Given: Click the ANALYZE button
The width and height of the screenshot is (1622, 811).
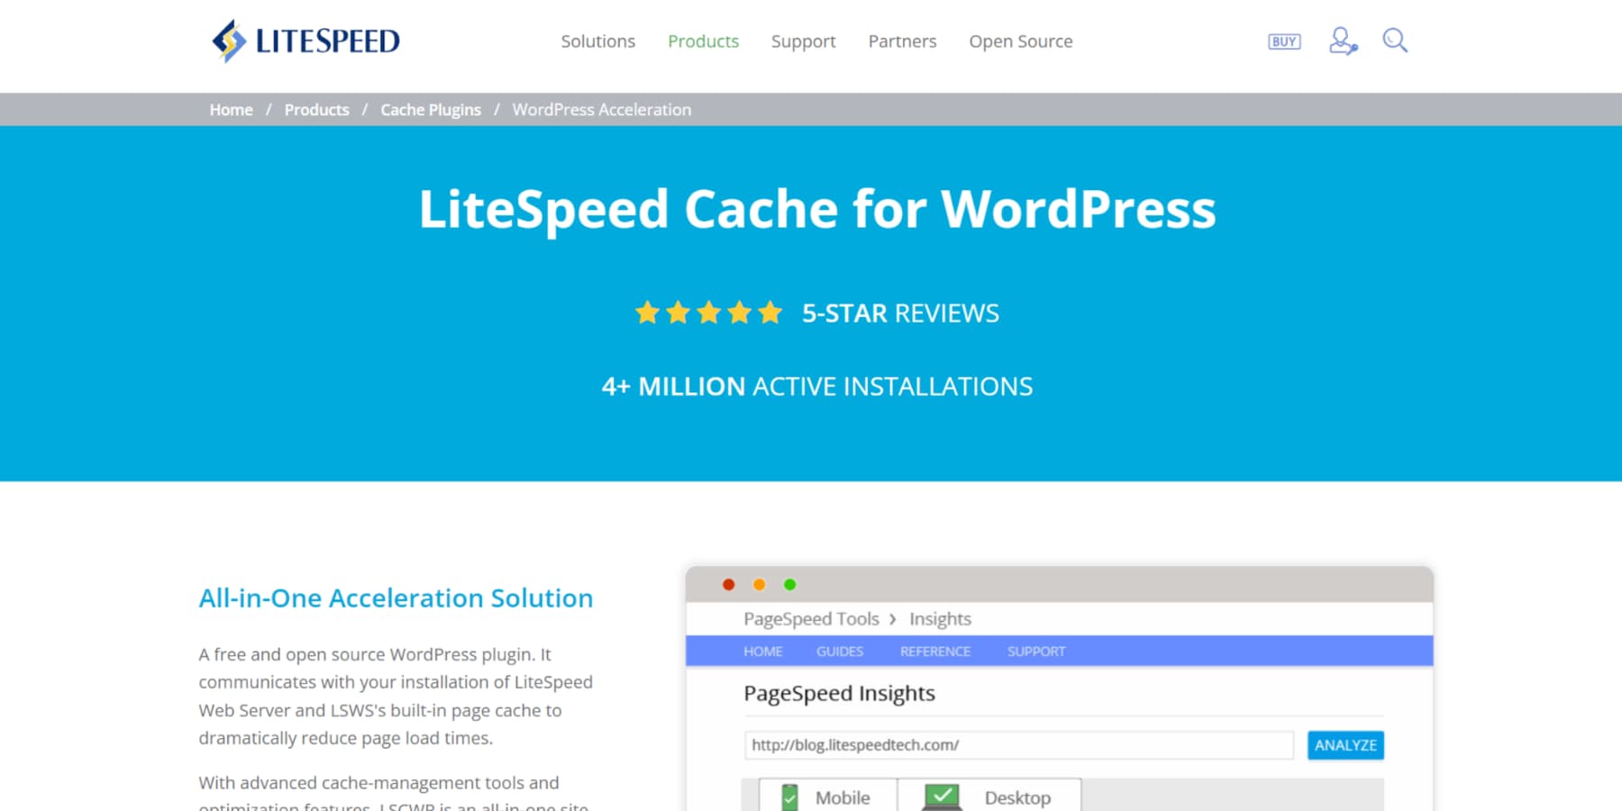Looking at the screenshot, I should 1344,745.
